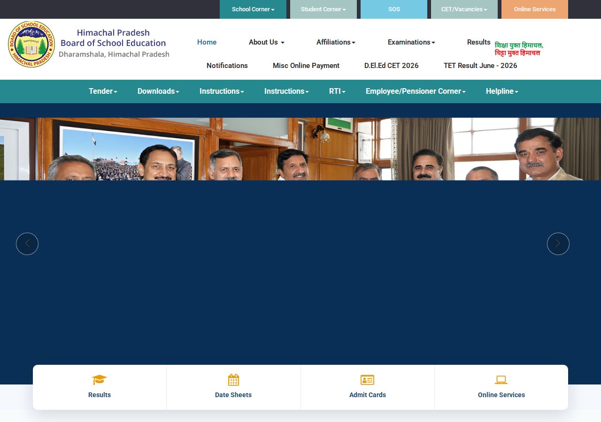Go to the previous slide with the left arrow
The image size is (601, 422).
point(27,244)
